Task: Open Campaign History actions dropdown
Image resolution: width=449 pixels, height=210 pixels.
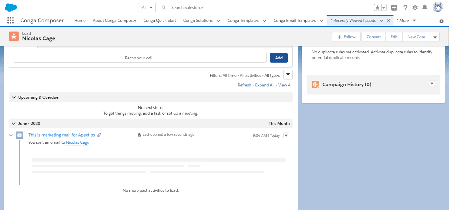Action: (432, 83)
